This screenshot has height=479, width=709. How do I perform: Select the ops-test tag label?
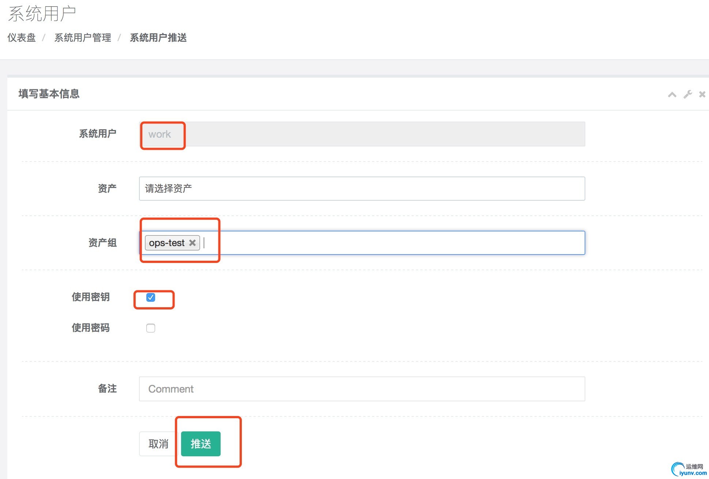pos(167,243)
